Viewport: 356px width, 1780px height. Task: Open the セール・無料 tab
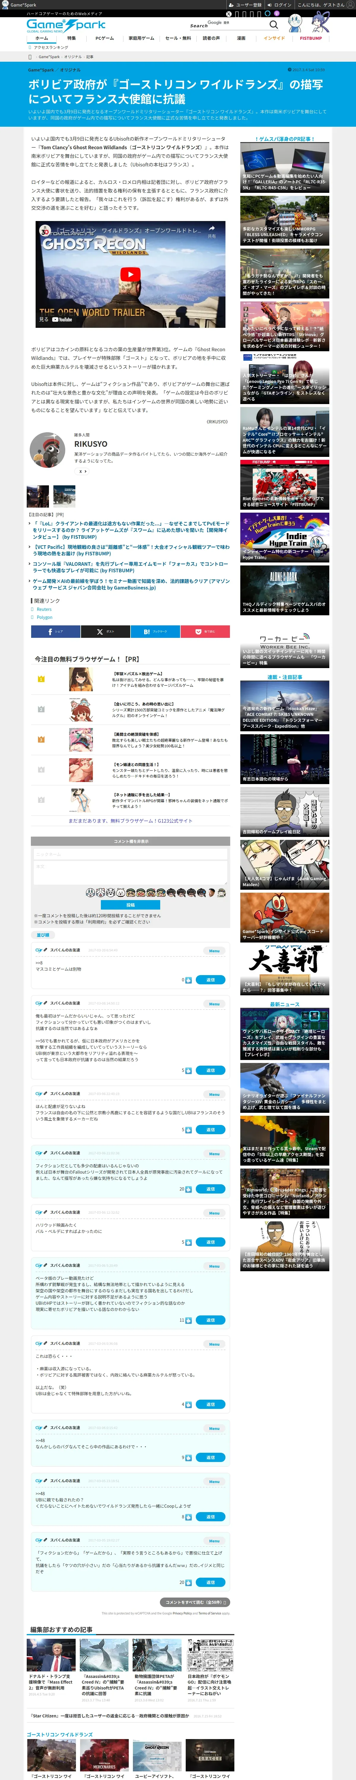(178, 39)
